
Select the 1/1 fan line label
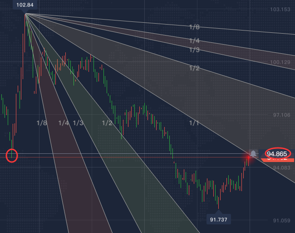pos(194,123)
